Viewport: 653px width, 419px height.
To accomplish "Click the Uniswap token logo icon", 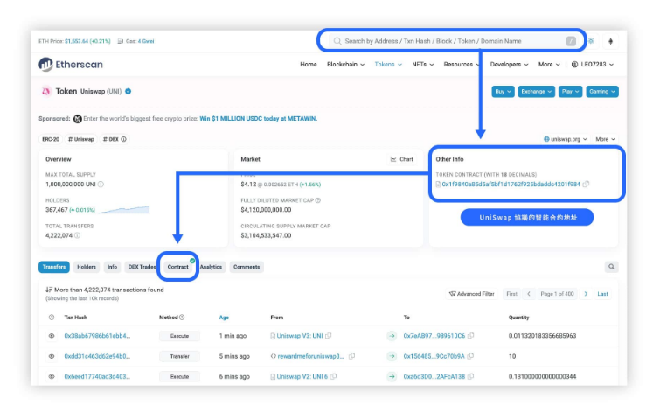I will (x=45, y=91).
